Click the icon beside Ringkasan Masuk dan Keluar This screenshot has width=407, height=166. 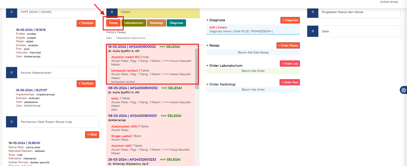[313, 12]
